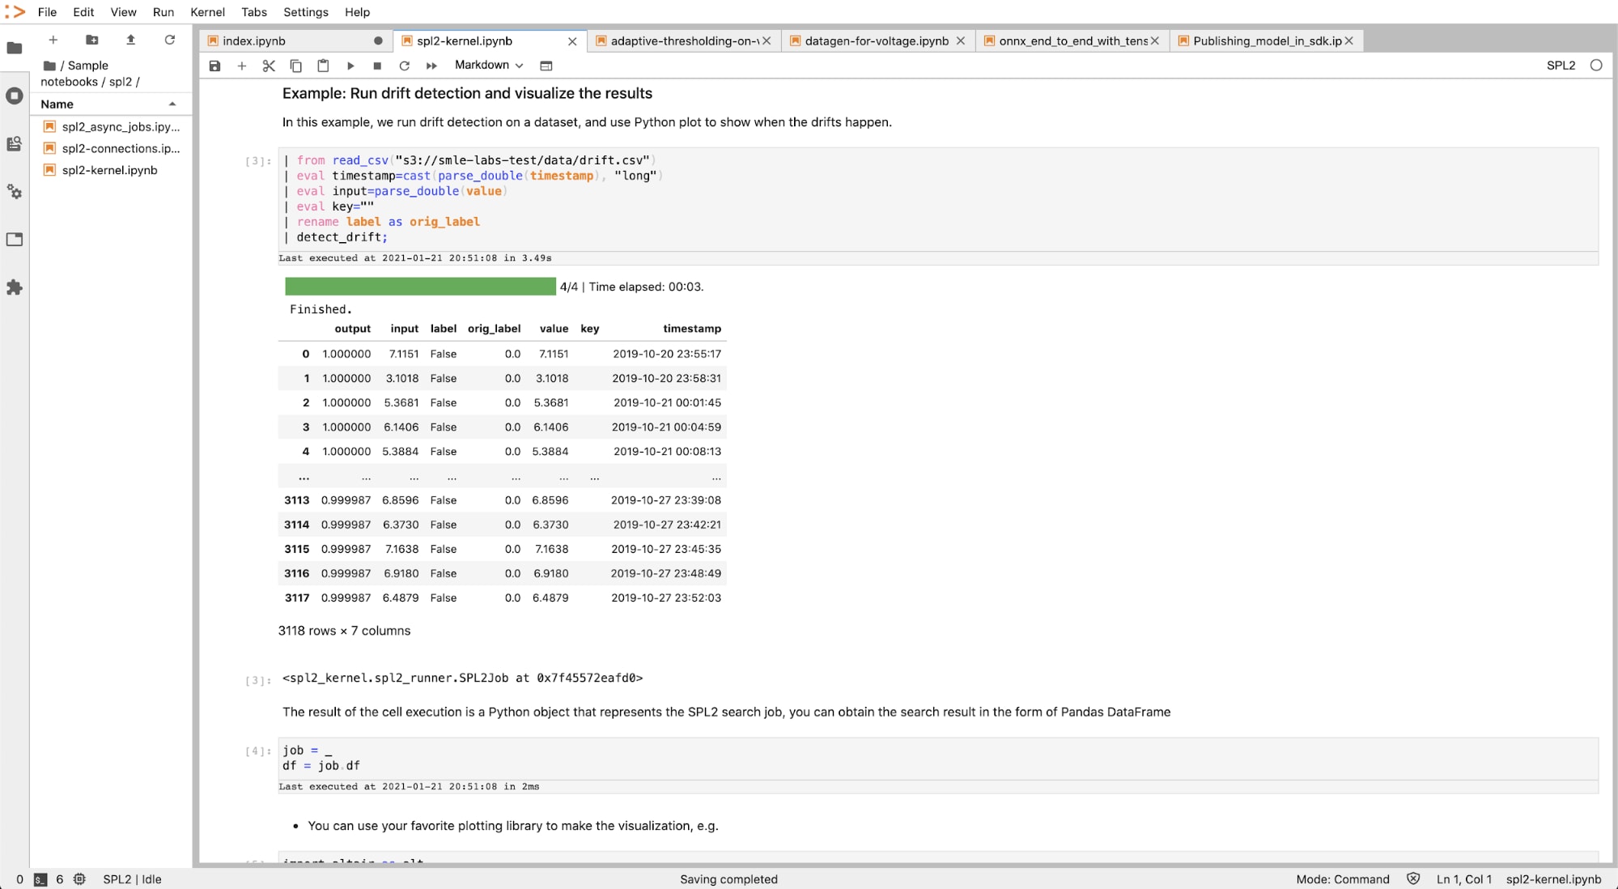
Task: Open the Edit menu
Action: pos(83,12)
